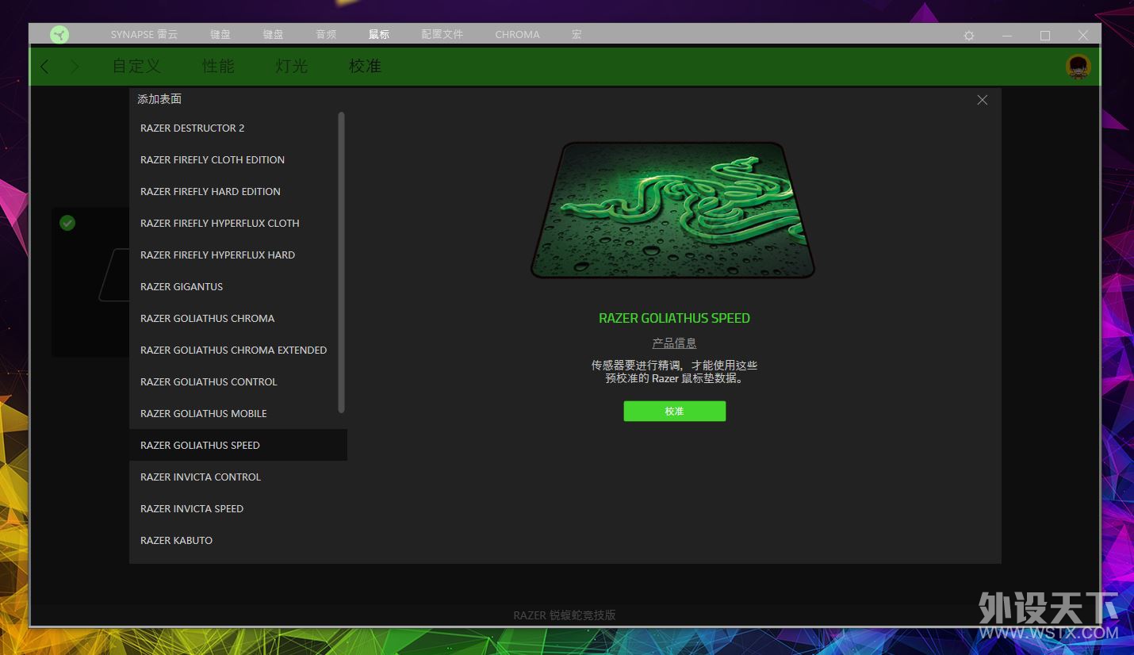The width and height of the screenshot is (1134, 655).
Task: Select RAZER DESTRUCTOR 2 in list
Action: tap(238, 128)
